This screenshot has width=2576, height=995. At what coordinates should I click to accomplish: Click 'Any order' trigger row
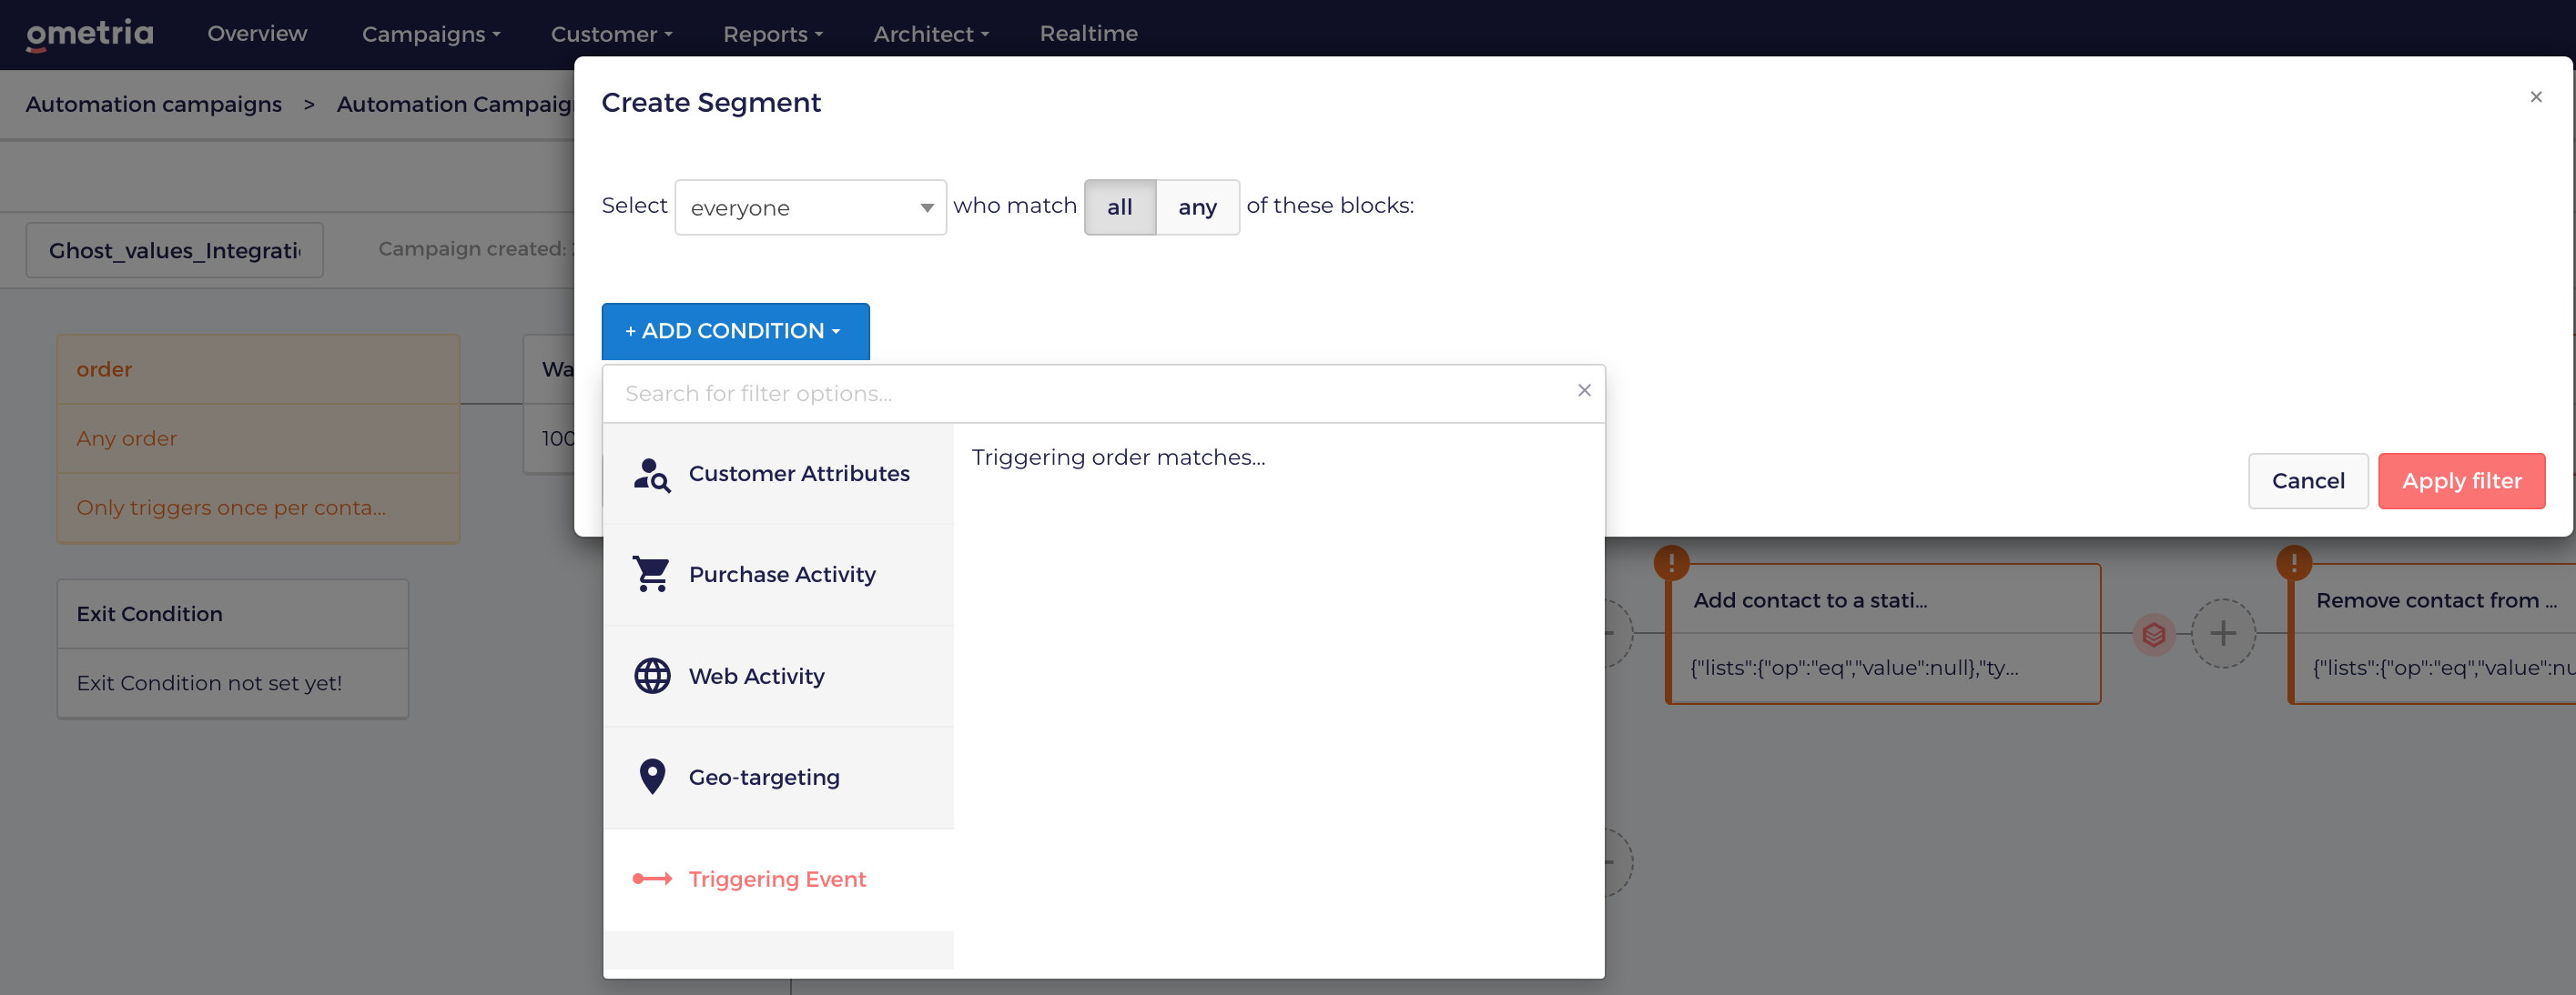click(258, 438)
